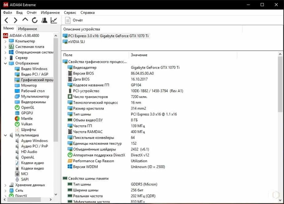
Task: Open the Сервис menu
Action: pyautogui.click(x=69, y=13)
